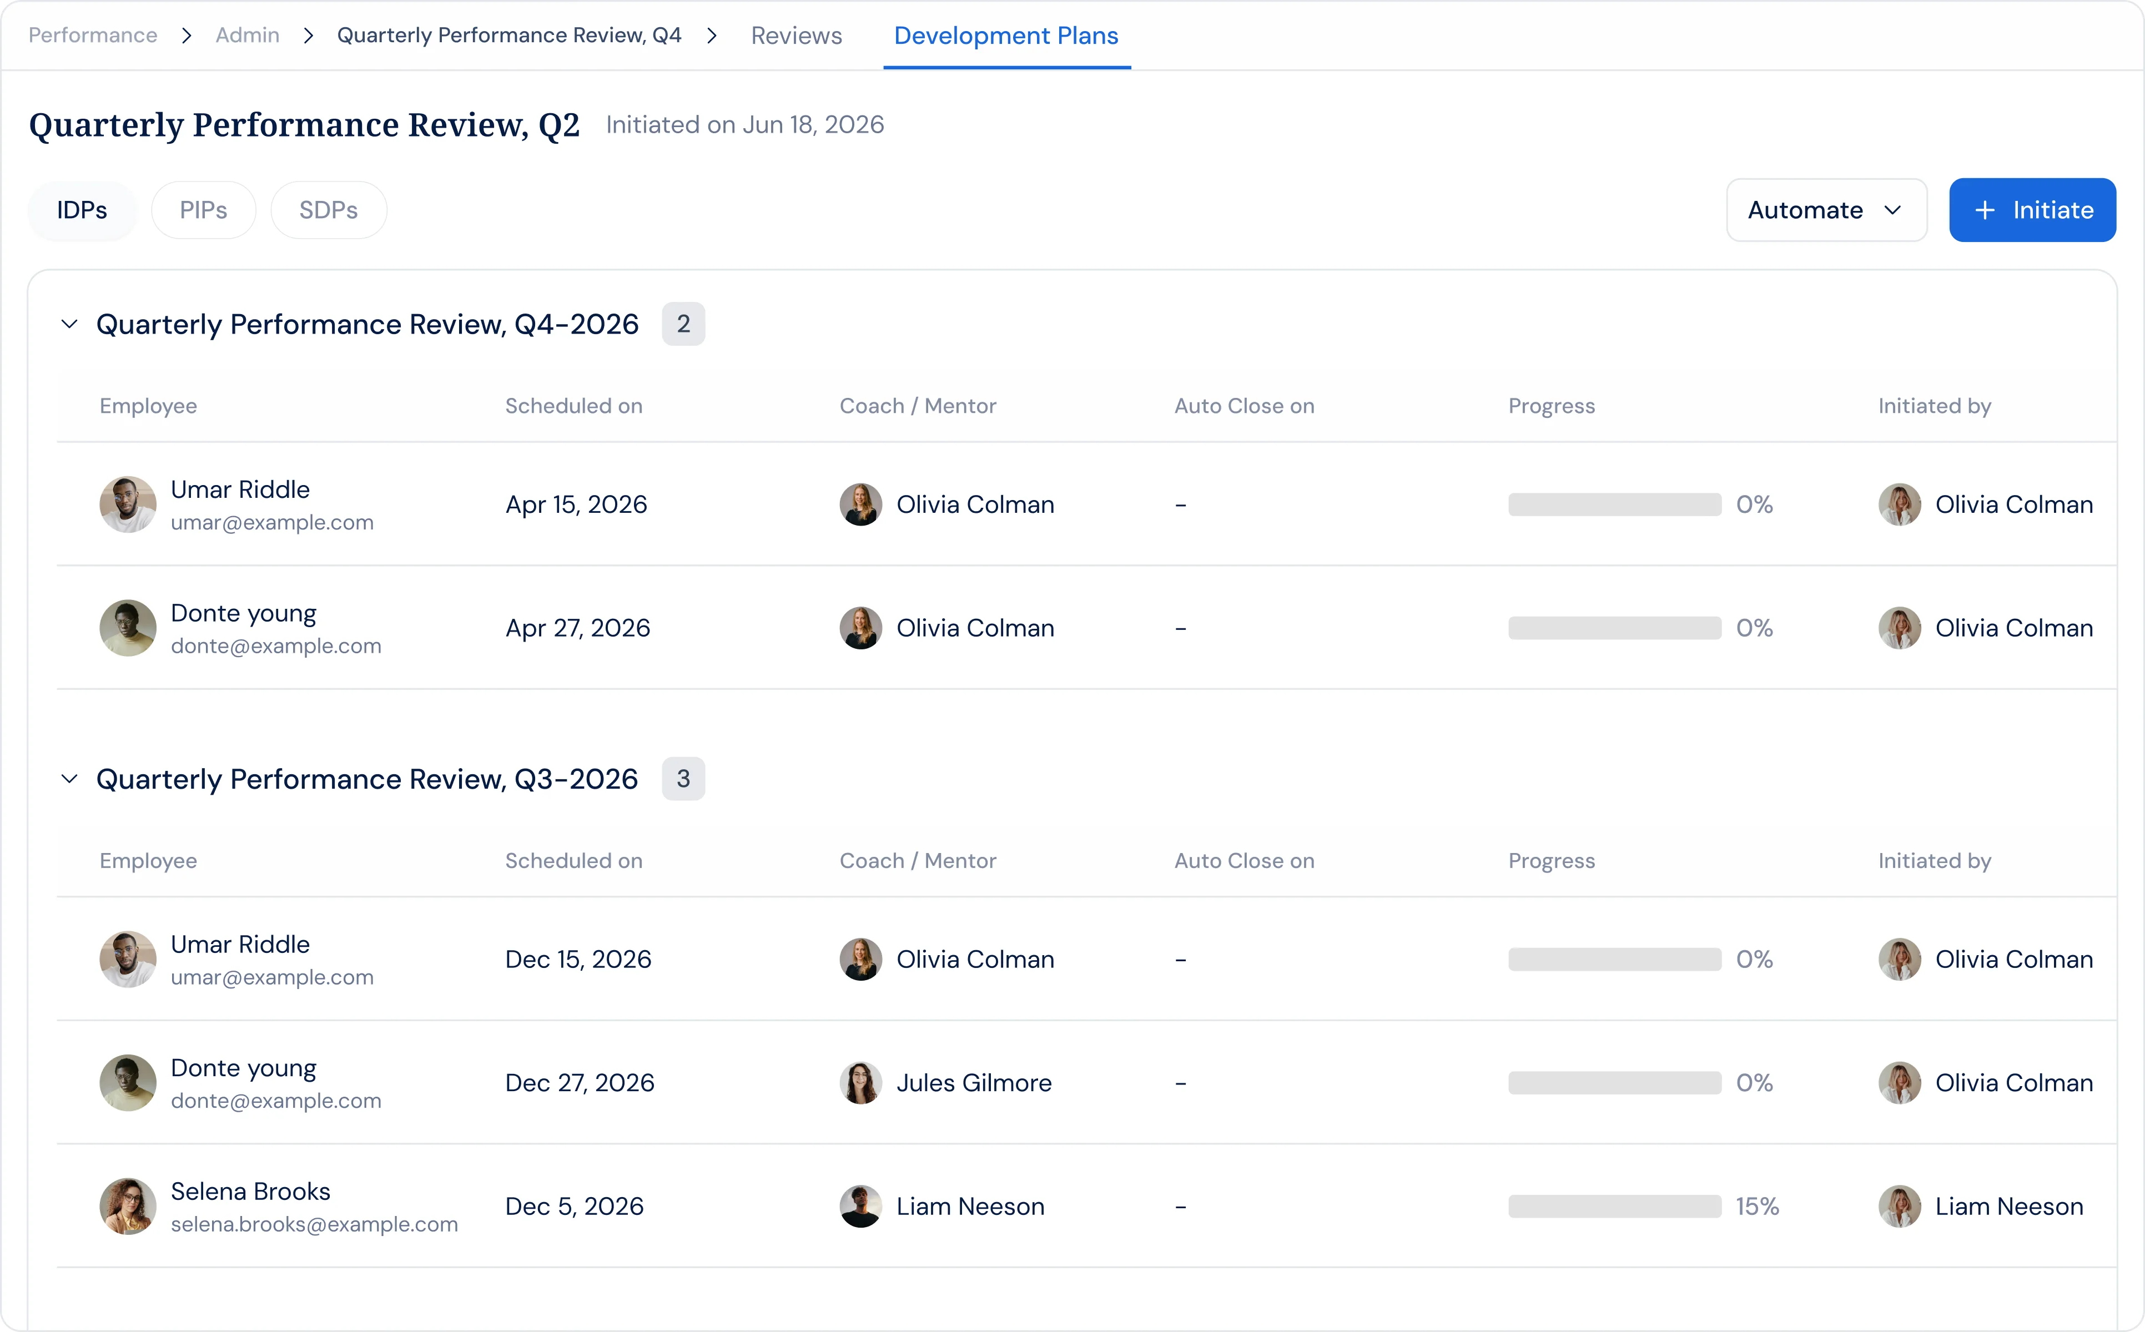Click coach Olivia Colman's avatar in Apr 27 row
Viewport: 2145px width, 1332px height.
(860, 628)
